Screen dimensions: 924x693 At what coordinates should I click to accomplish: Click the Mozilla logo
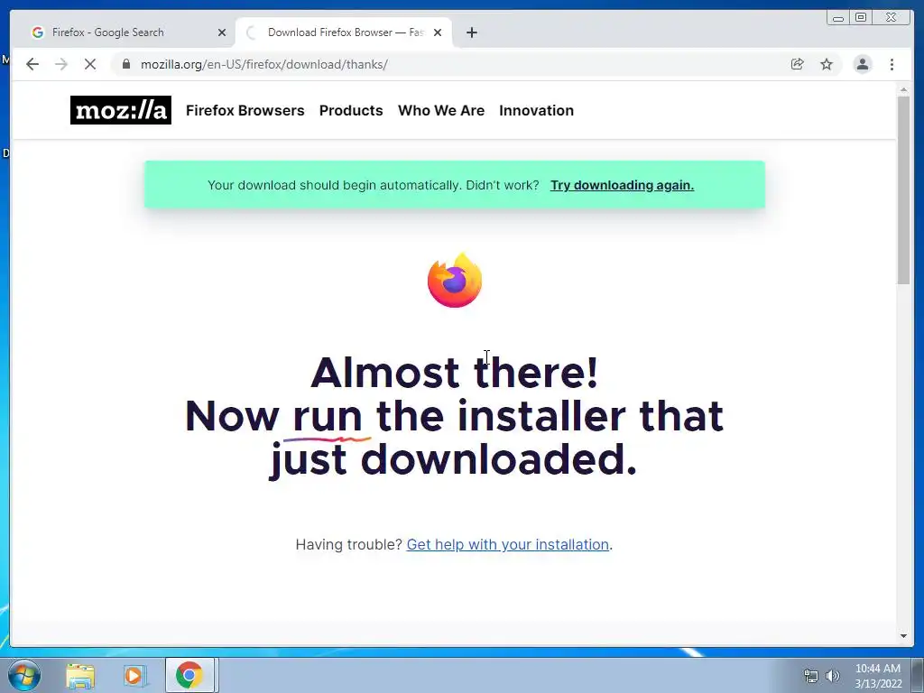click(x=121, y=110)
